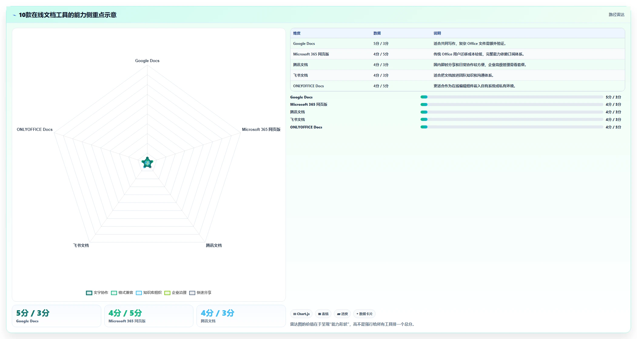Click the 腾讯文档 progress bar

click(x=511, y=112)
